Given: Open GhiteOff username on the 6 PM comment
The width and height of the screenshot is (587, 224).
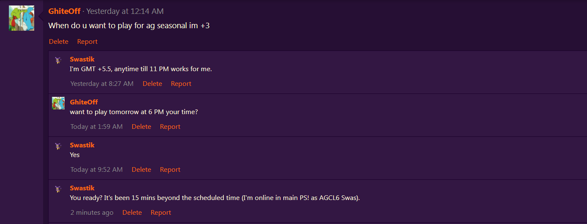Looking at the screenshot, I should pos(84,102).
